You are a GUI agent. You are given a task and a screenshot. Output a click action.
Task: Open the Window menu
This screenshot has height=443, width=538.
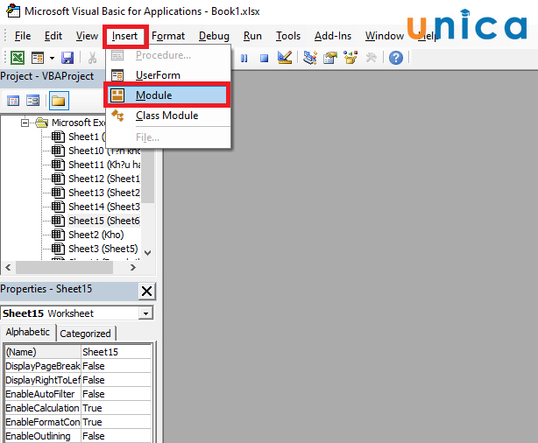point(385,36)
